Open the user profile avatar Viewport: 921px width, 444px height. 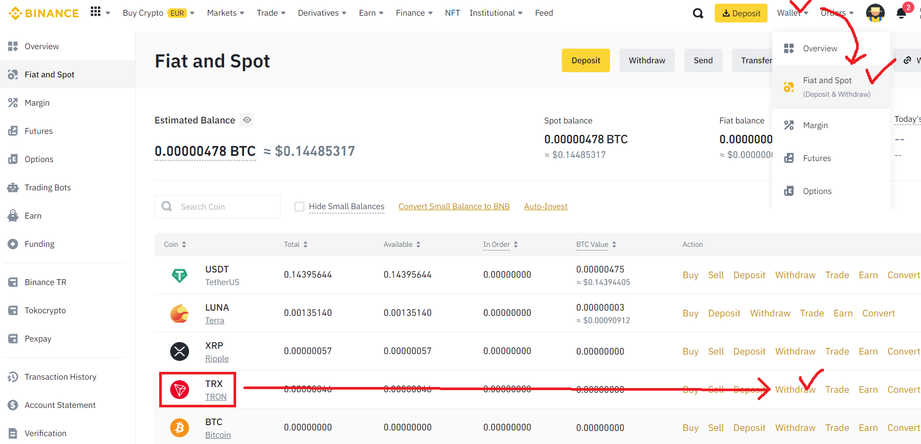tap(875, 13)
